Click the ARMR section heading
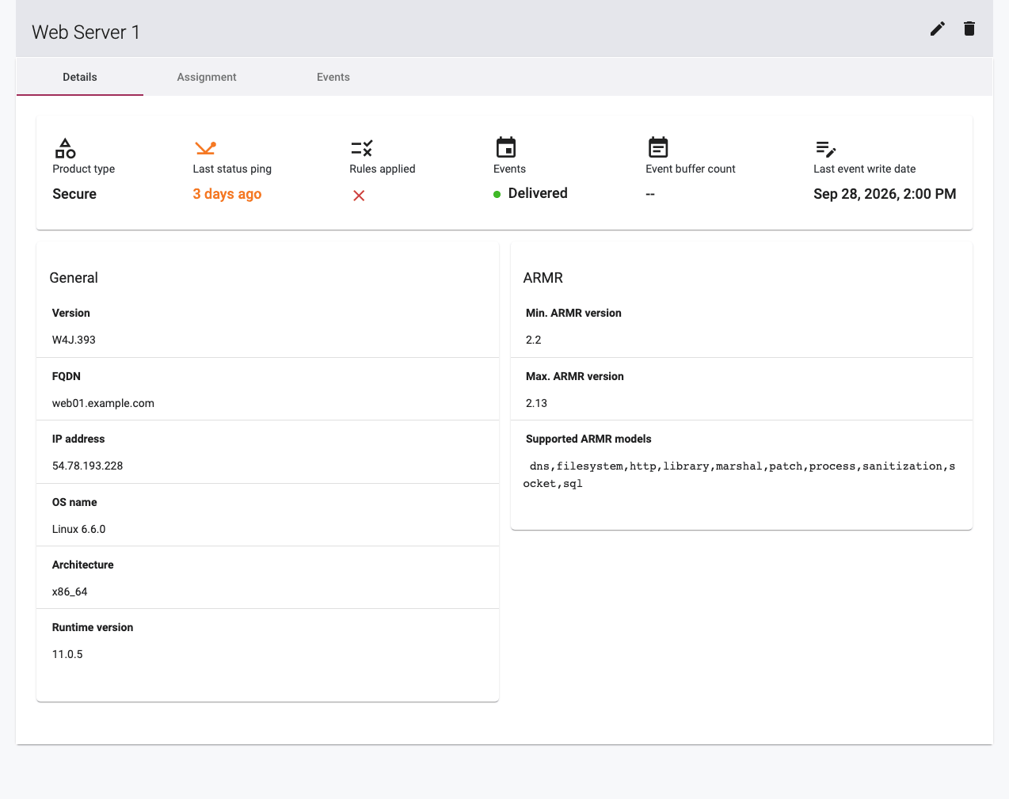The image size is (1009, 799). pyautogui.click(x=543, y=278)
